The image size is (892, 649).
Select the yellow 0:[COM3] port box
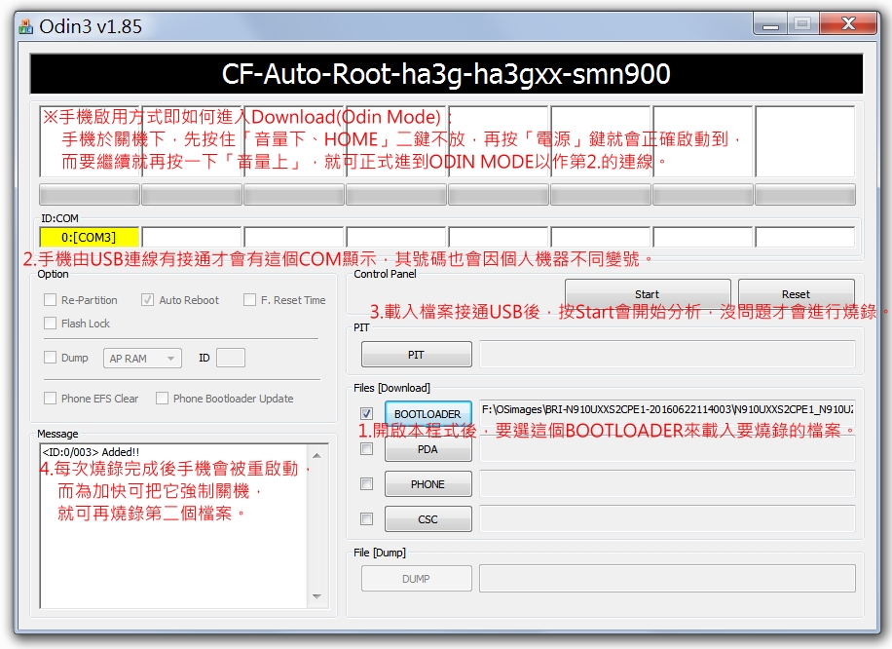pos(90,237)
